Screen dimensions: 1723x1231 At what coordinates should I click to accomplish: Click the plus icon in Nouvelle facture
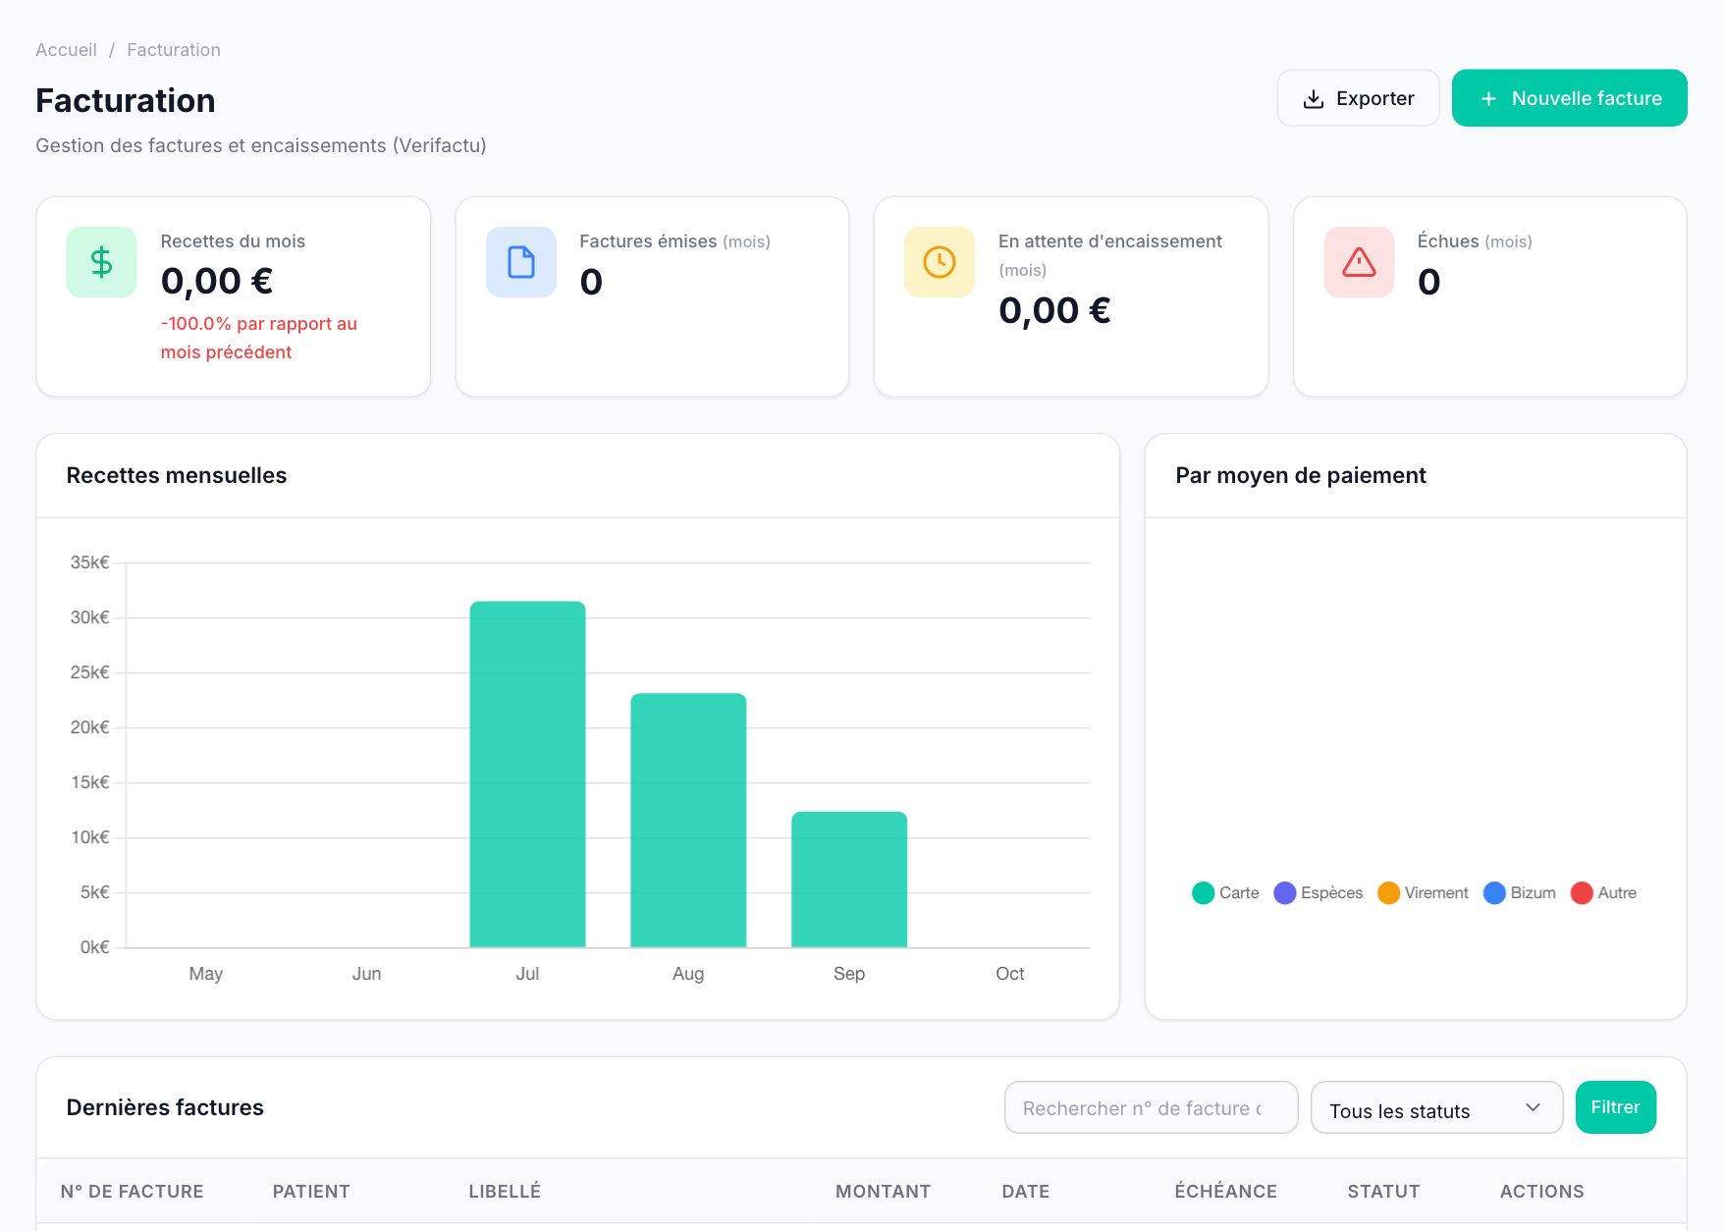tap(1488, 99)
